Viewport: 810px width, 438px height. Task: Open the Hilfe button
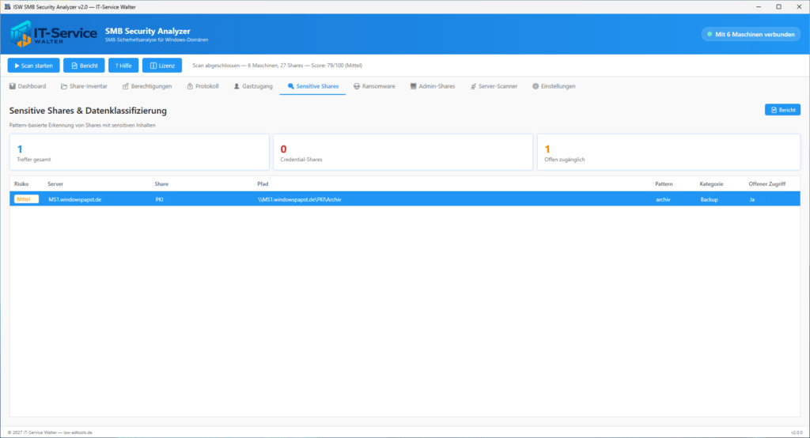click(x=123, y=66)
